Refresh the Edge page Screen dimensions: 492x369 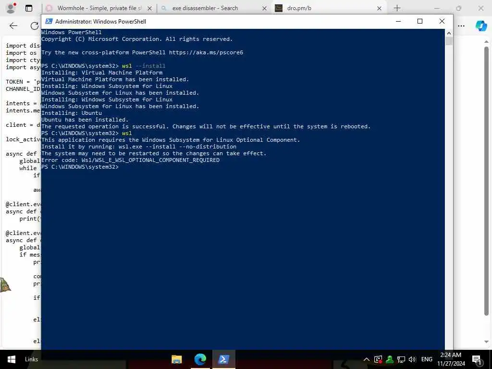point(35,26)
